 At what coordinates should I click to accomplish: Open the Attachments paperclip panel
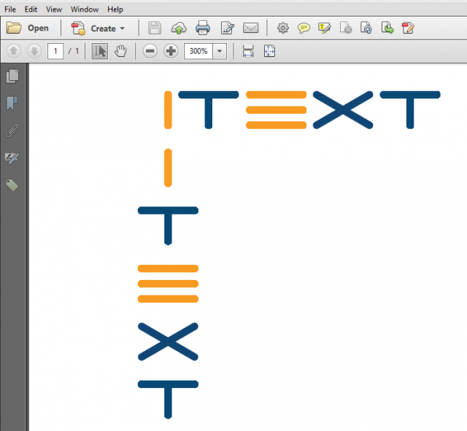pos(12,131)
